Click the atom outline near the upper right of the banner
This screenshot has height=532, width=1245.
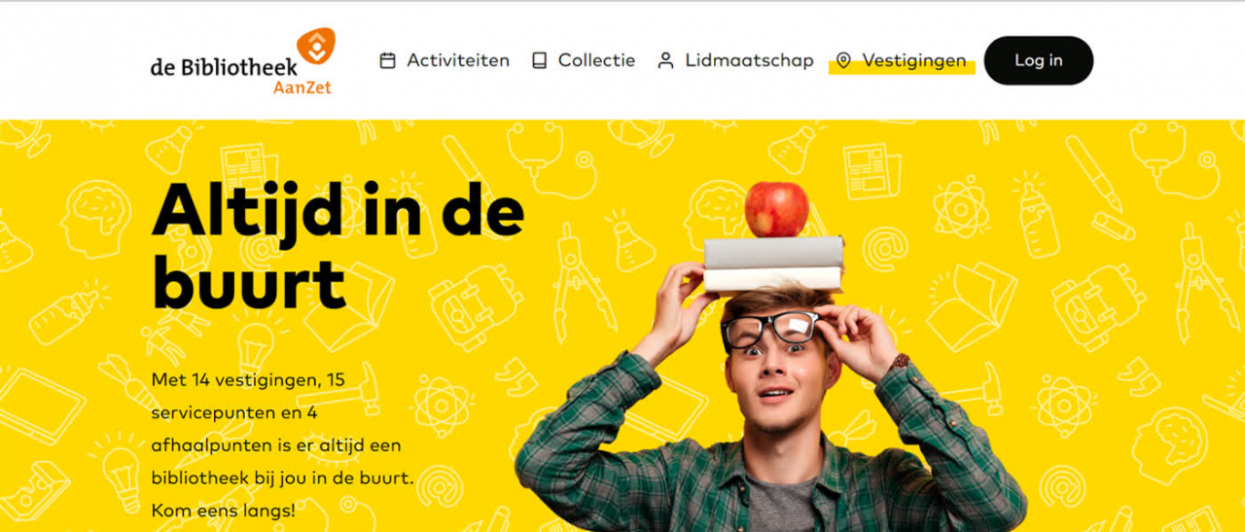pyautogui.click(x=960, y=206)
